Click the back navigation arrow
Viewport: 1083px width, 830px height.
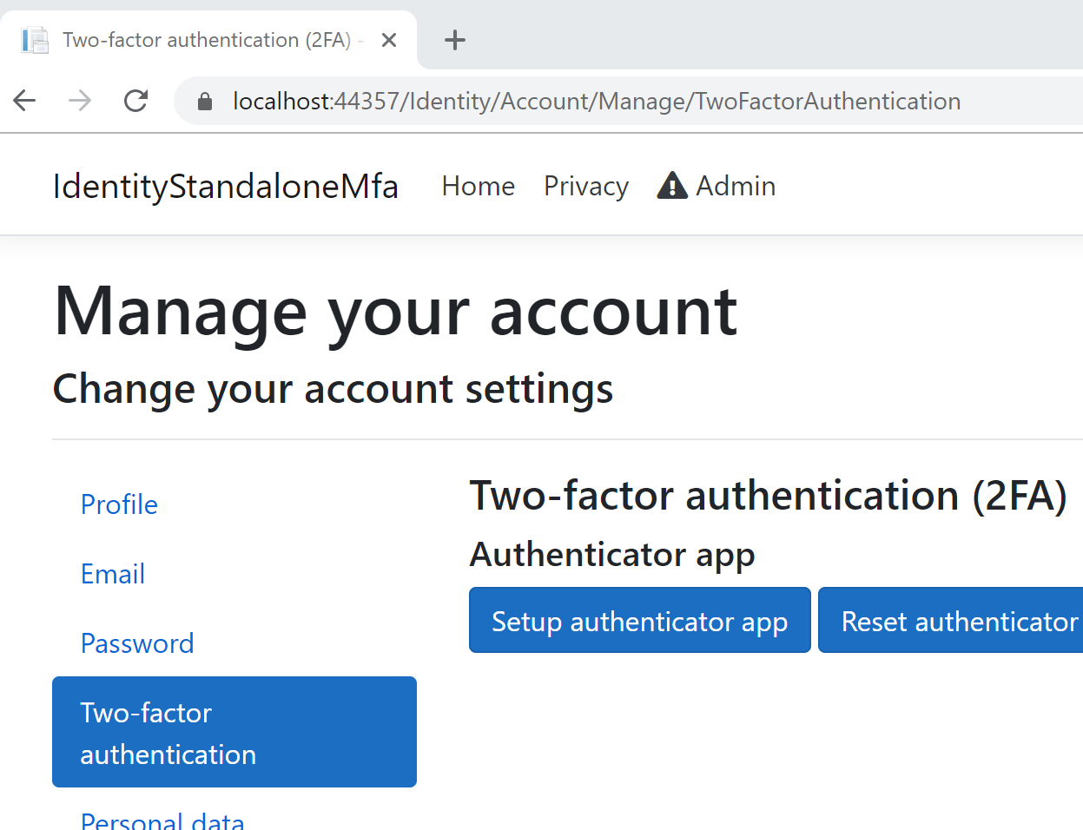click(x=24, y=100)
